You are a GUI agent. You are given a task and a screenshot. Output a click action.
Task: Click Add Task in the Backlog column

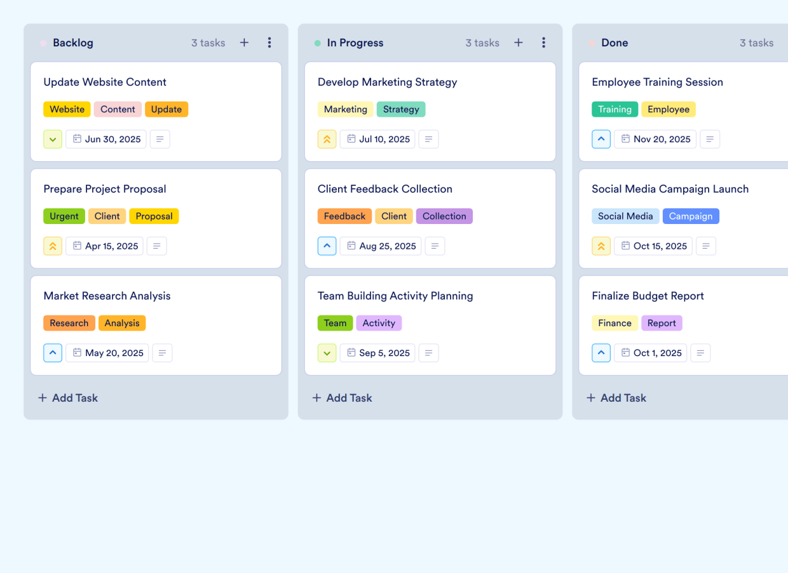(67, 398)
